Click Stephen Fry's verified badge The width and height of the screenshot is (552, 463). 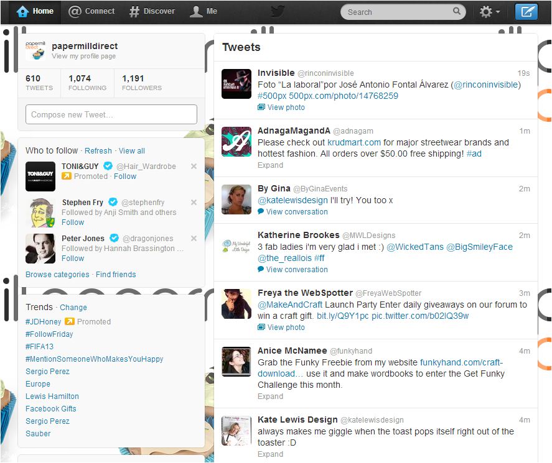point(113,202)
